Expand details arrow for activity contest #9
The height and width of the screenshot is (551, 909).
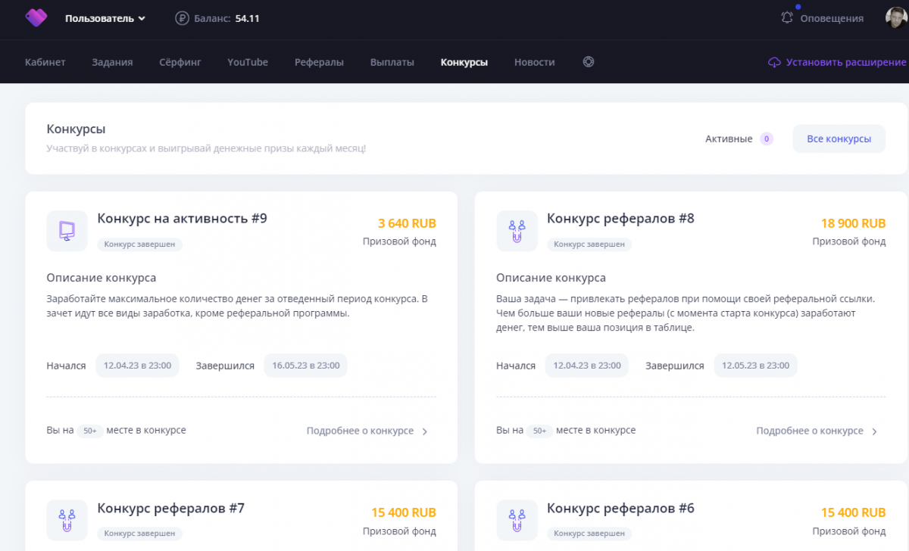[x=425, y=431]
